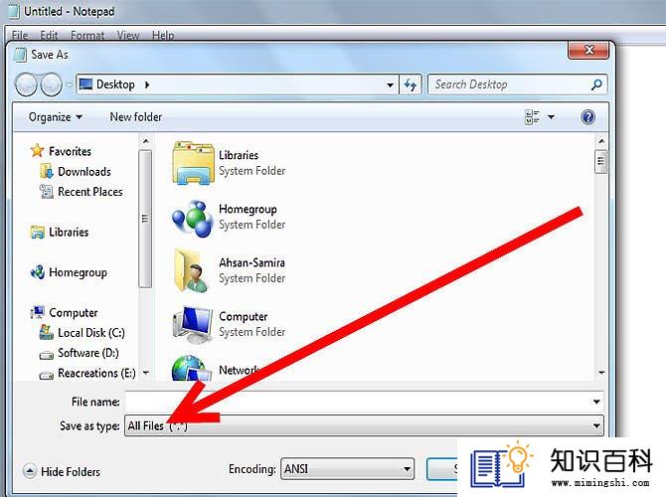Screen dimensions: 666x497
Task: Click the 'Homegroup' name in file list
Action: [x=248, y=209]
